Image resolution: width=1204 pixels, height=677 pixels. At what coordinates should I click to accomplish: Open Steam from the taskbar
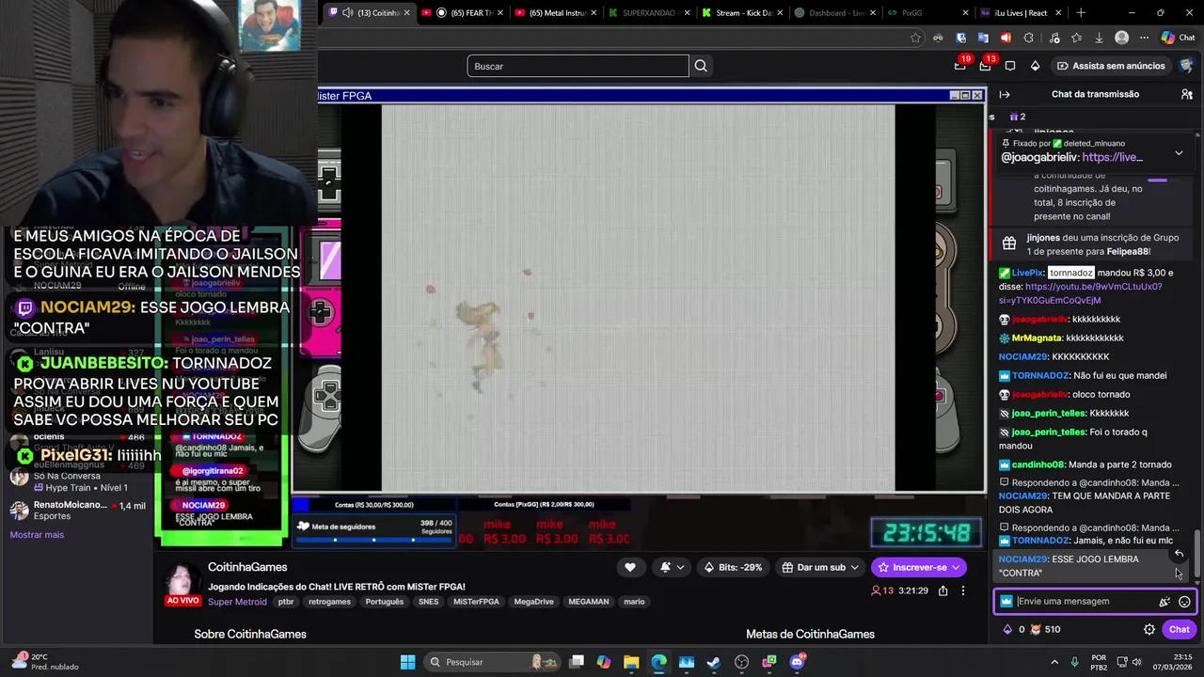(714, 662)
